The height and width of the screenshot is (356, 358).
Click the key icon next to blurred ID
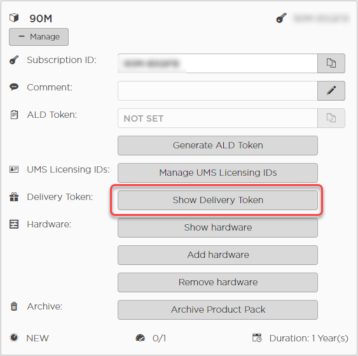pyautogui.click(x=281, y=18)
